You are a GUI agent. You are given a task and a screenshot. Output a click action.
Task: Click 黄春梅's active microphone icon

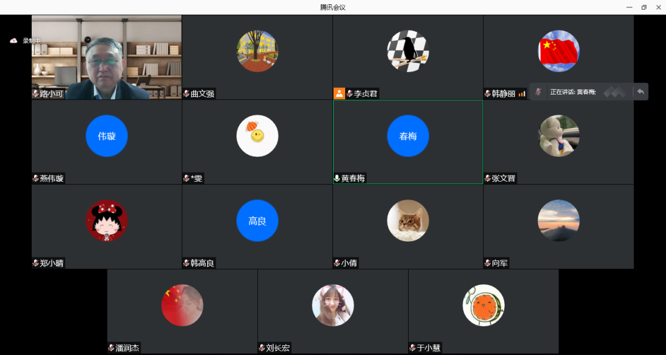337,179
